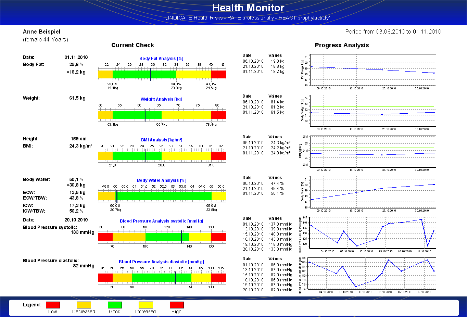This screenshot has height=317, width=467.
Task: Click the red High zone of BMI Analysis
Action: click(x=219, y=155)
